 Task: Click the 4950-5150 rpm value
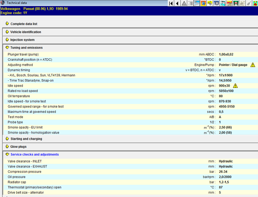[x=226, y=106]
